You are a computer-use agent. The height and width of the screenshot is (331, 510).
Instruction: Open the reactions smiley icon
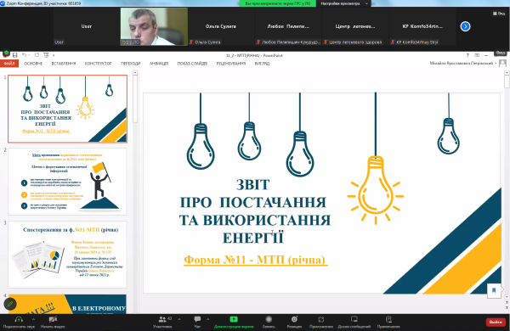294,319
